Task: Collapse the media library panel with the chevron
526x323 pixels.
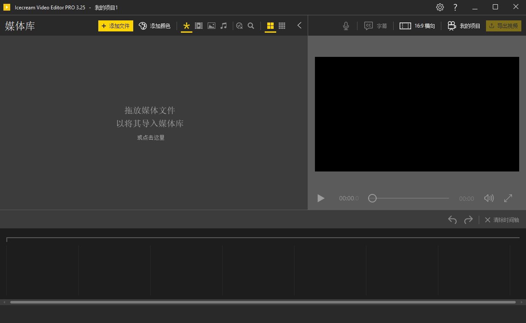Action: [x=299, y=25]
